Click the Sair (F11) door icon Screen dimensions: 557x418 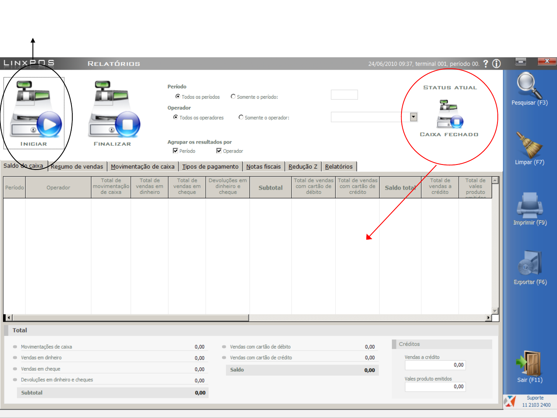click(x=529, y=363)
